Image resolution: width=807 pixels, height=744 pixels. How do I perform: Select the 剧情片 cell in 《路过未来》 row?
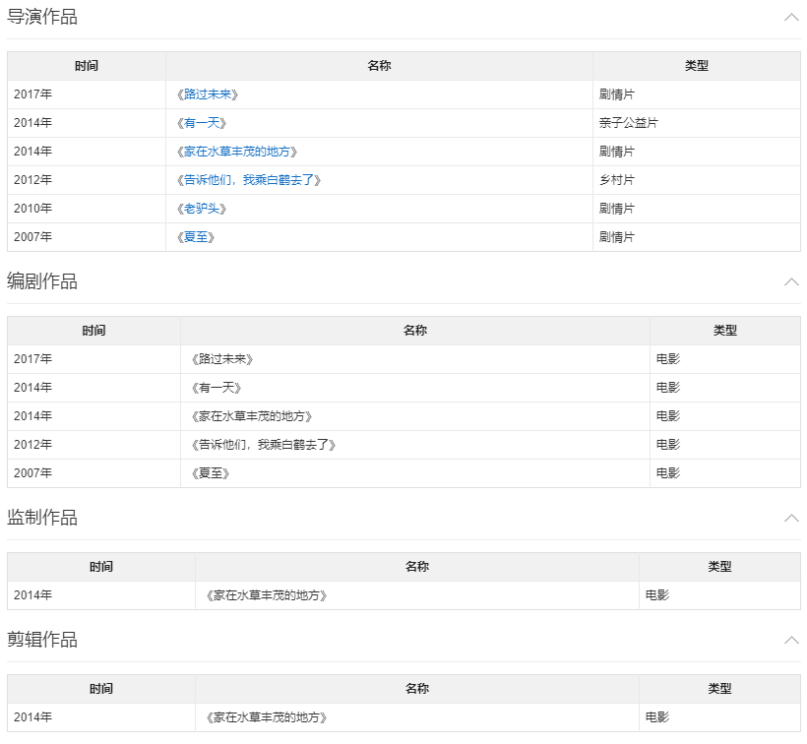pos(697,94)
